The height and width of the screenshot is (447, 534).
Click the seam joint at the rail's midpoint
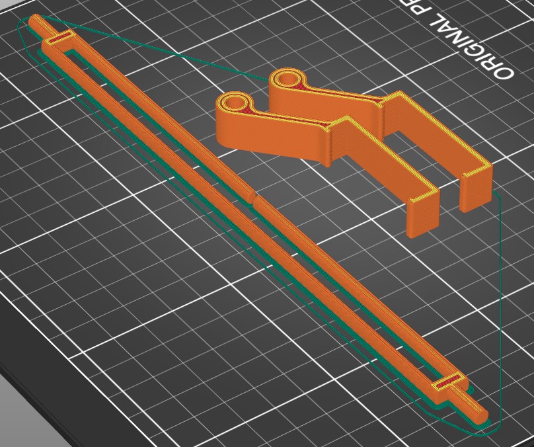[x=253, y=198]
